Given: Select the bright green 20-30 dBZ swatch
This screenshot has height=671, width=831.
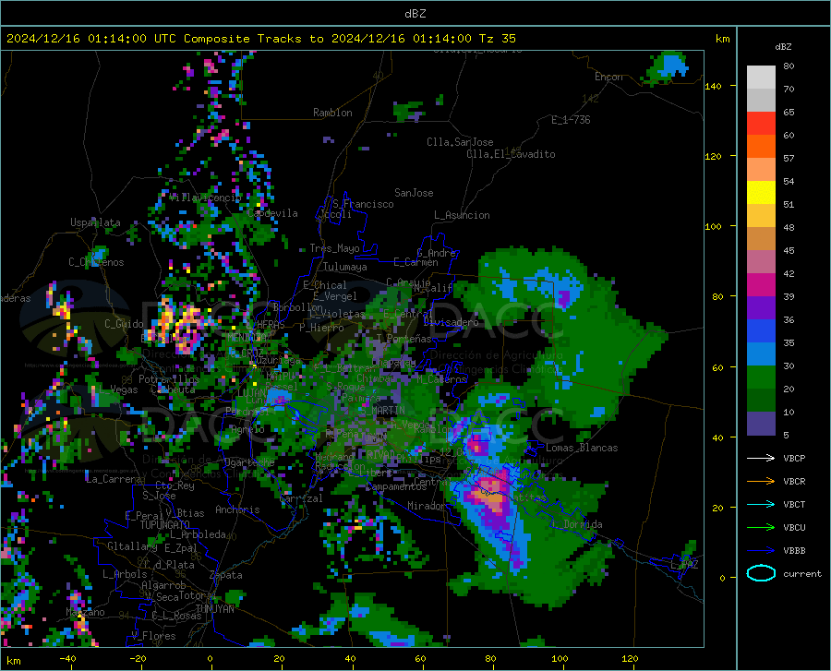Looking at the screenshot, I should (x=761, y=377).
